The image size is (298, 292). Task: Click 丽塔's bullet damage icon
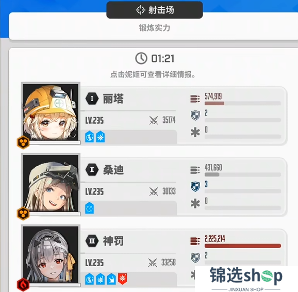coord(195,99)
